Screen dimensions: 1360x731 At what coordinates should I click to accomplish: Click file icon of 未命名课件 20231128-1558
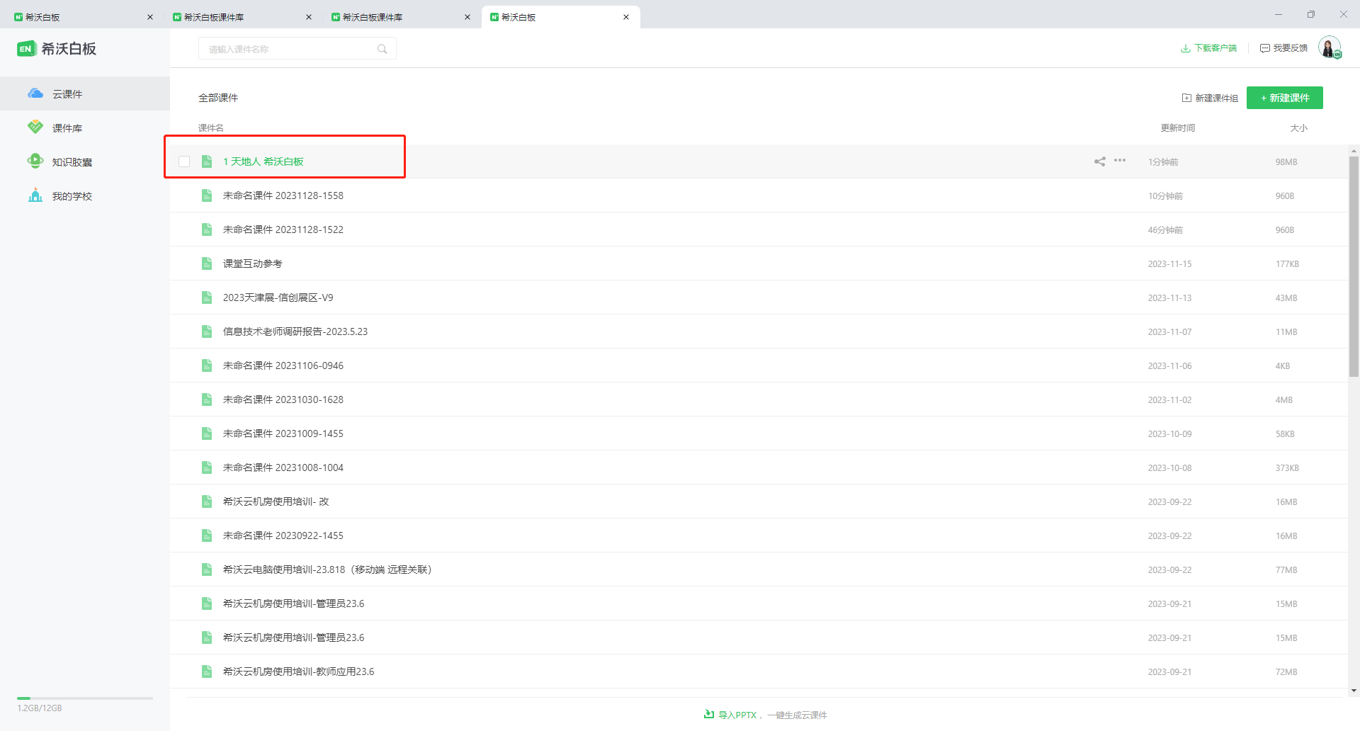(x=207, y=195)
